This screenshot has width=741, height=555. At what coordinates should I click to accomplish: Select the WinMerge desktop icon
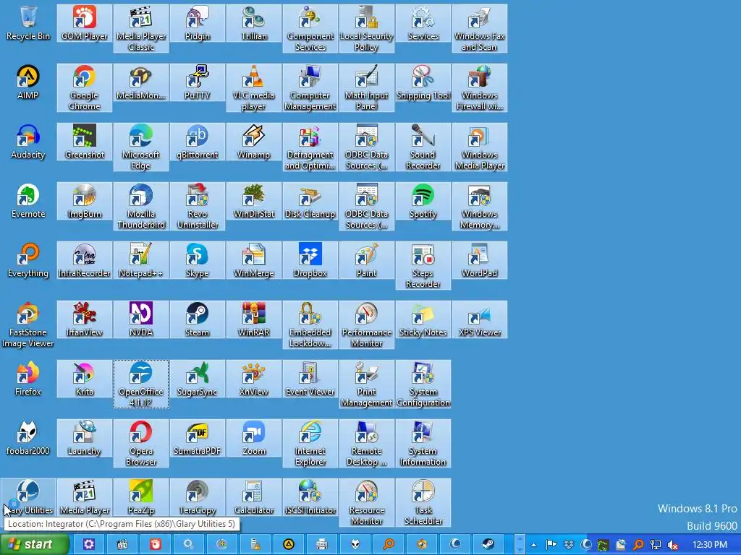coord(254,260)
